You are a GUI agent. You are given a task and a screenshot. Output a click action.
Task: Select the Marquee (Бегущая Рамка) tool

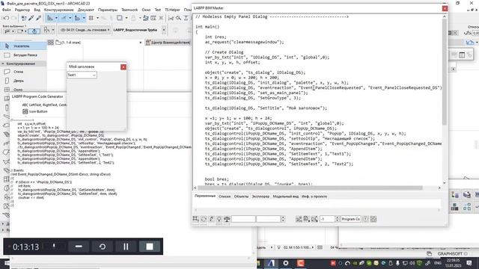[x=23, y=55]
